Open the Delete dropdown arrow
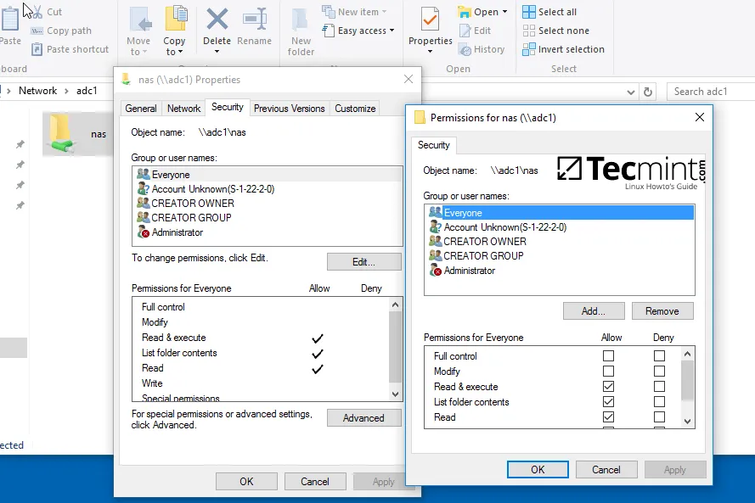The width and height of the screenshot is (755, 503). click(x=217, y=51)
